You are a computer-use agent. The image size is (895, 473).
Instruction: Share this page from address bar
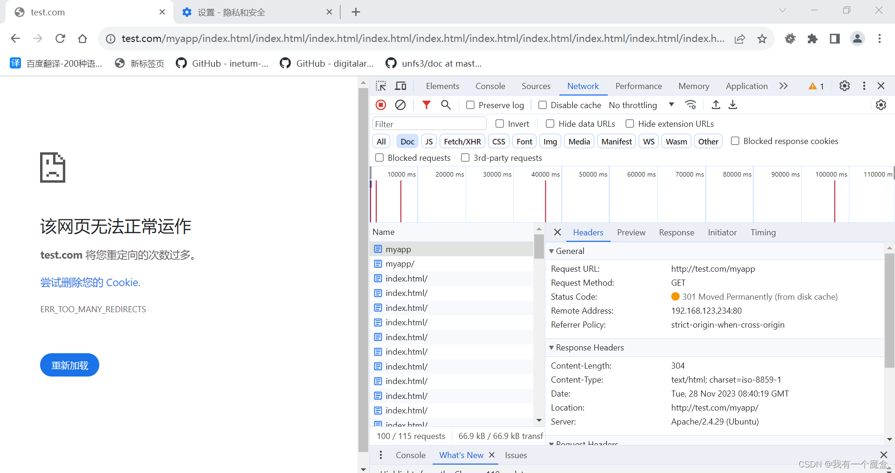click(740, 39)
